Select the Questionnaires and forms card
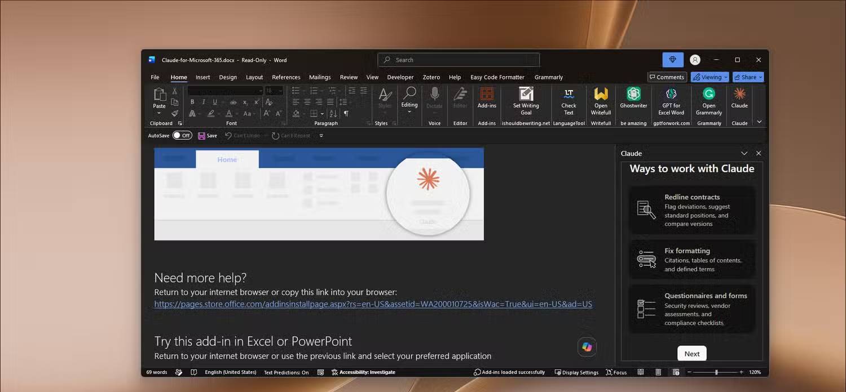Image resolution: width=846 pixels, height=392 pixels. tap(692, 309)
